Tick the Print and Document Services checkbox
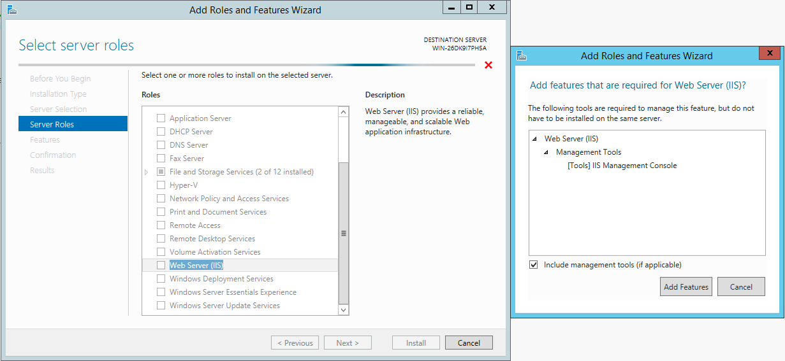The height and width of the screenshot is (361, 785). point(161,212)
